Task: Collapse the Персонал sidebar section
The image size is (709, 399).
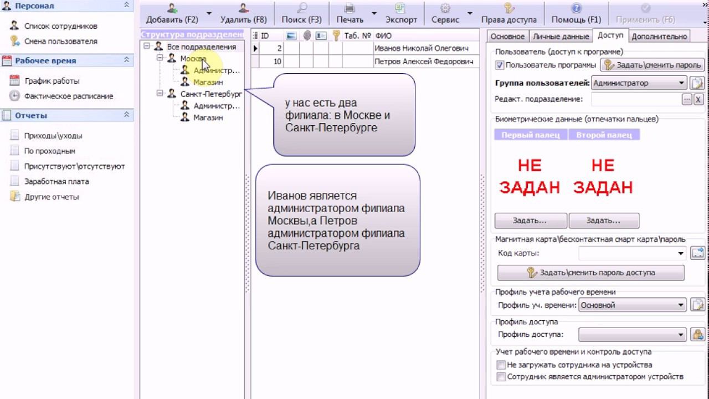Action: [126, 5]
